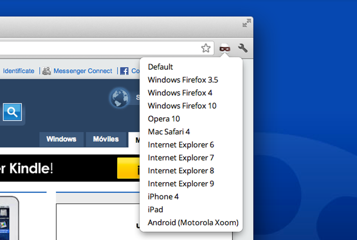
Task: Choose Windows Firefox 3.5 option
Action: click(x=183, y=80)
